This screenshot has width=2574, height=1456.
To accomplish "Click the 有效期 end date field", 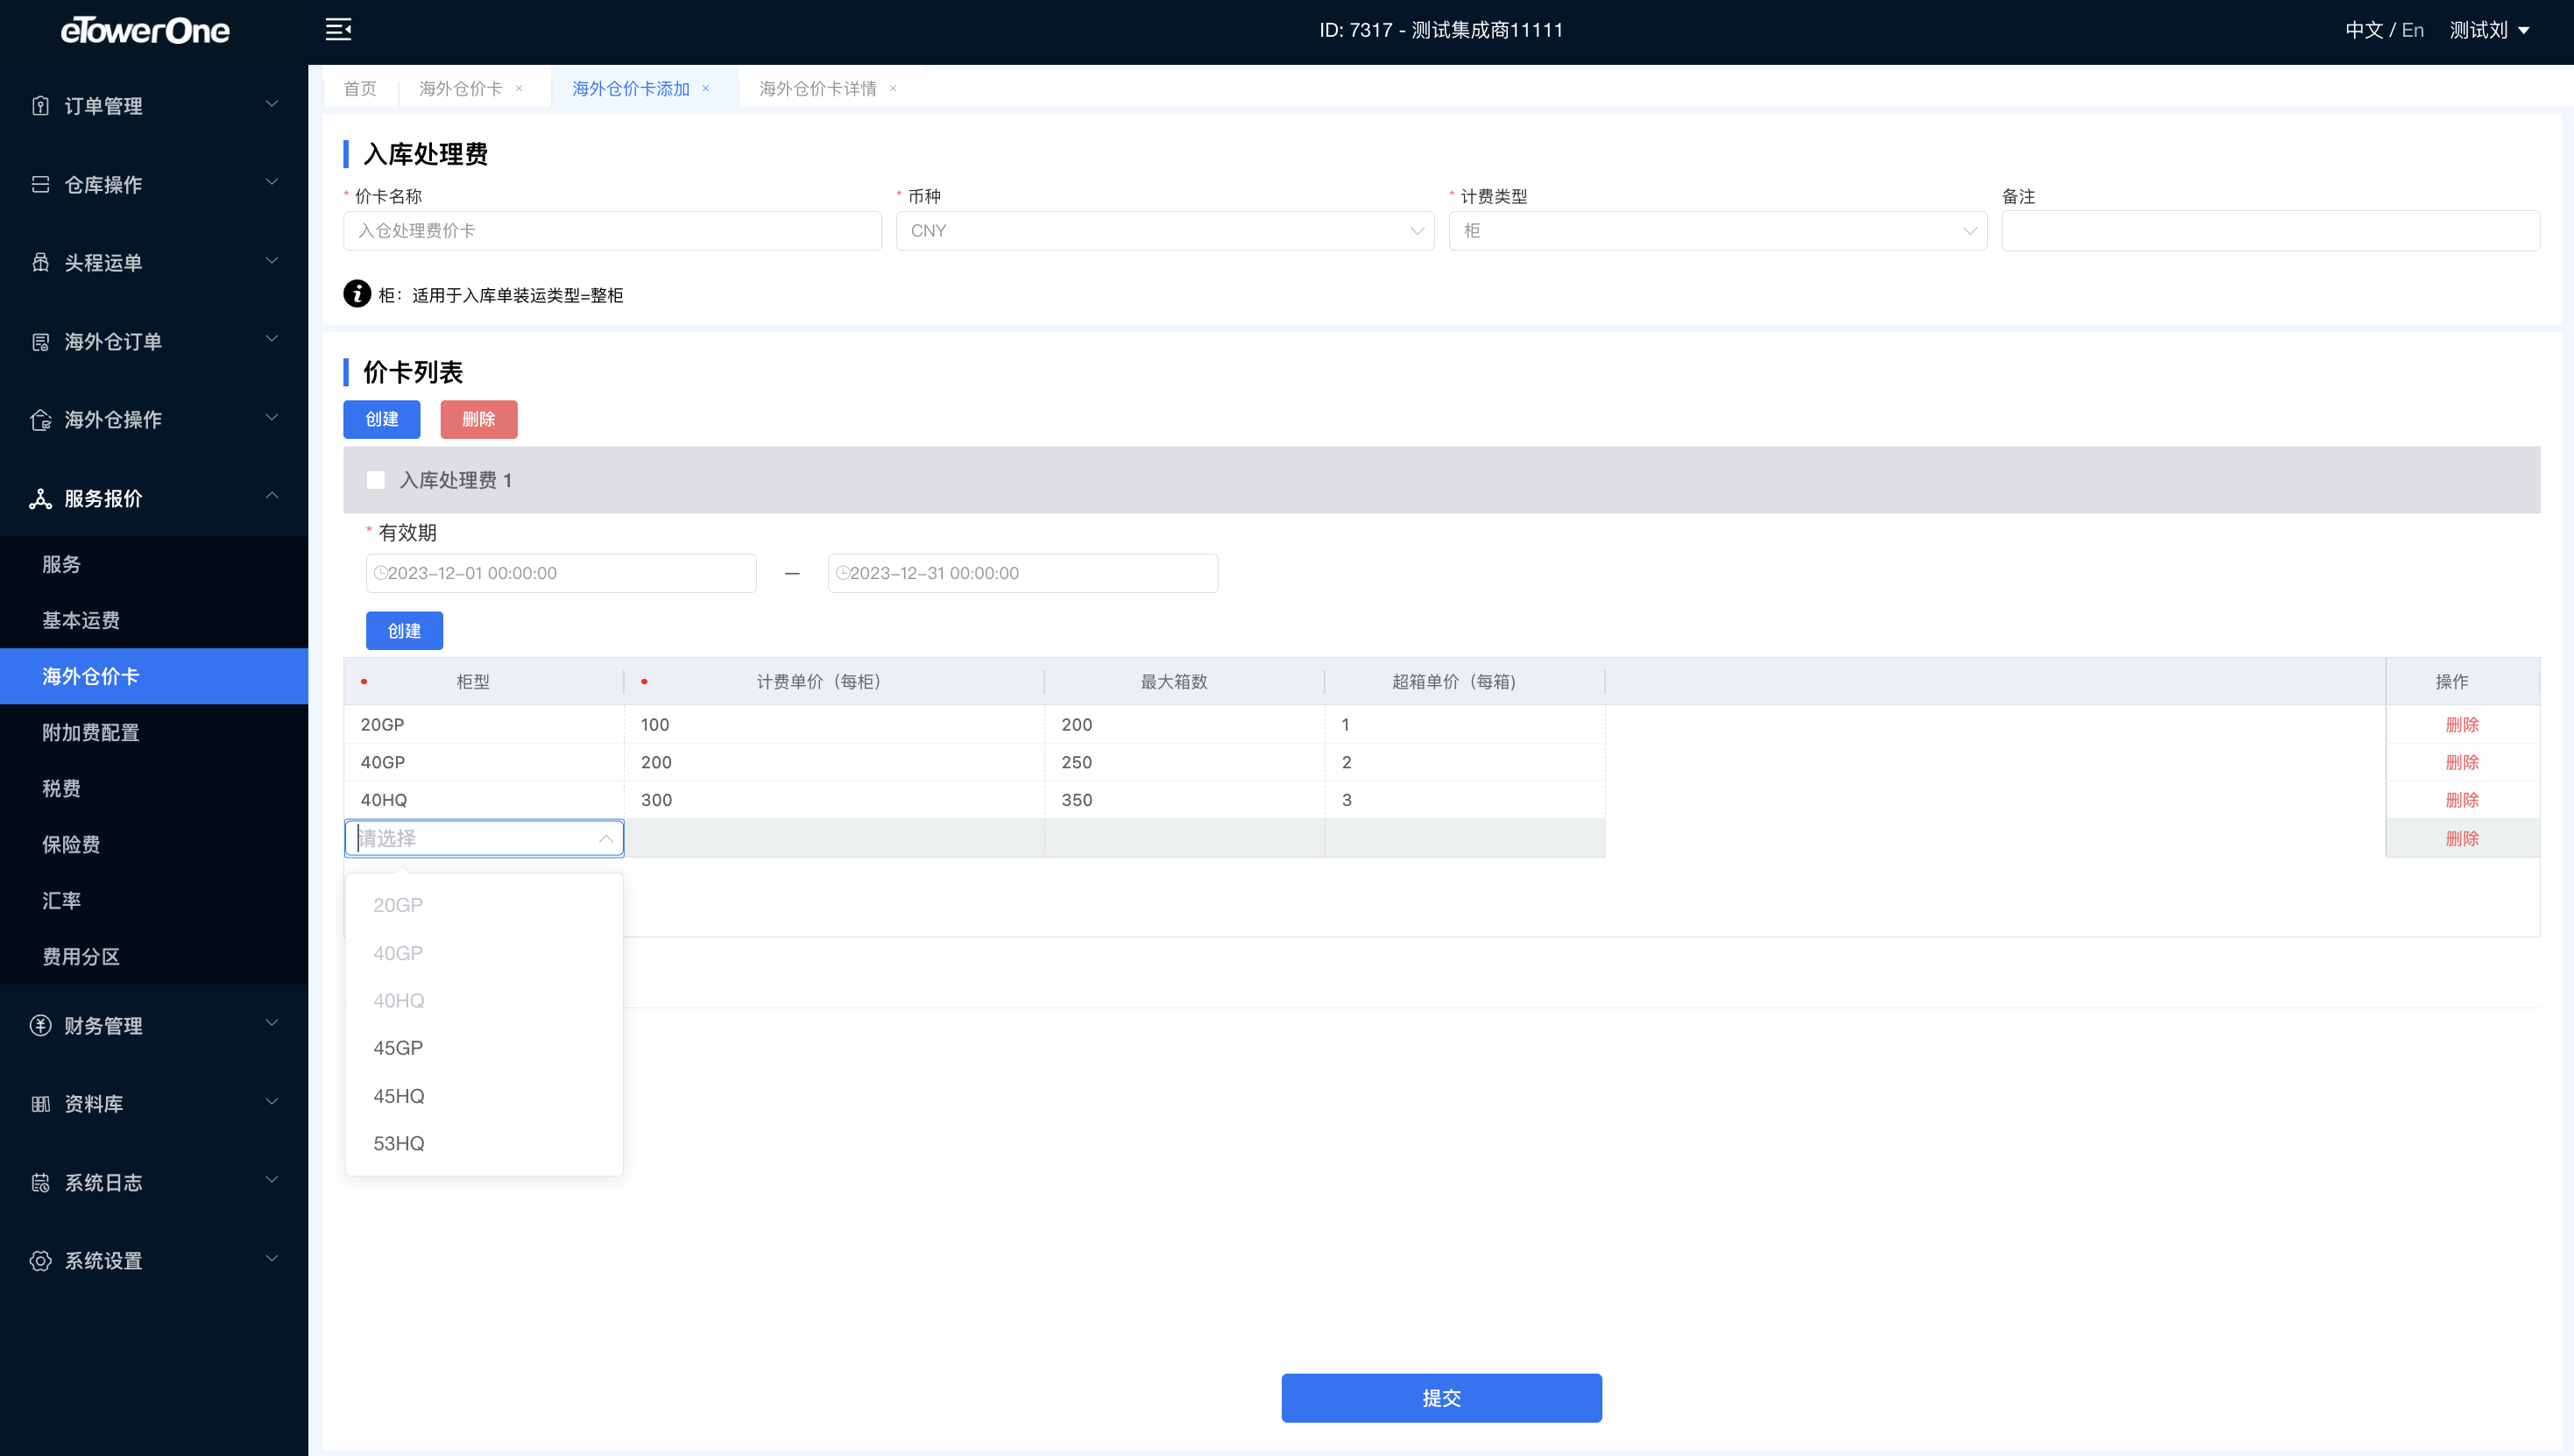I will (x=1023, y=573).
